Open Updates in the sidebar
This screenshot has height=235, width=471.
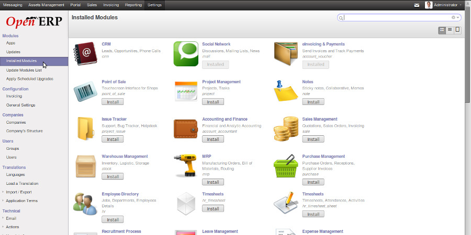(x=13, y=52)
